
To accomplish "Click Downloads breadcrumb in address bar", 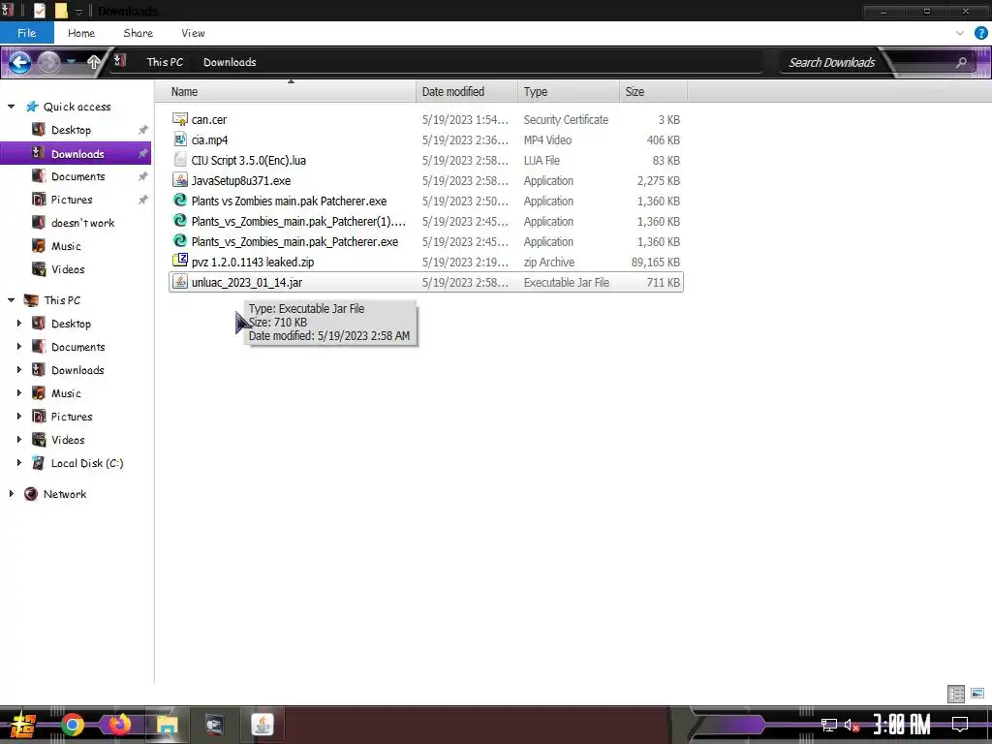I will (x=230, y=62).
